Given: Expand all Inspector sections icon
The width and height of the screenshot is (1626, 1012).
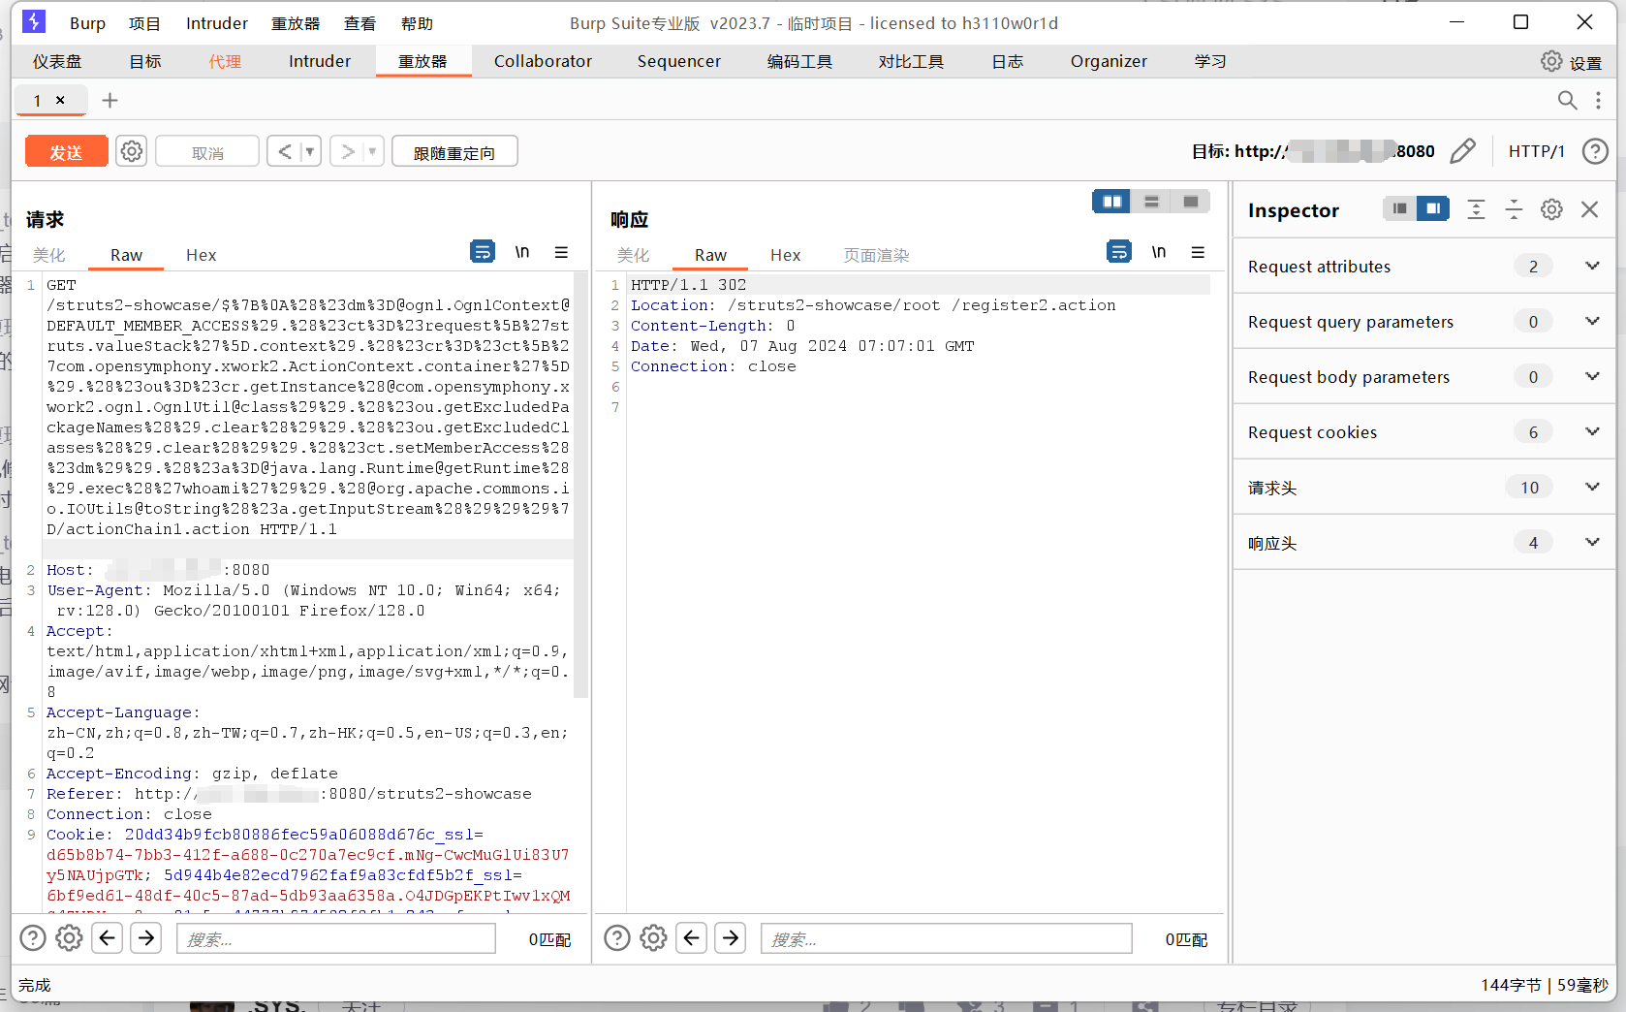Looking at the screenshot, I should click(x=1476, y=209).
